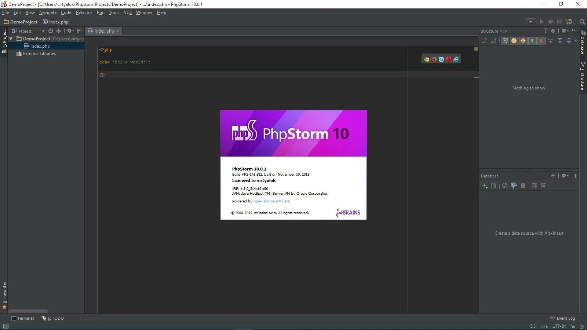This screenshot has width=587, height=330.
Task: Click Synchronize database refresh icon
Action: [x=505, y=186]
